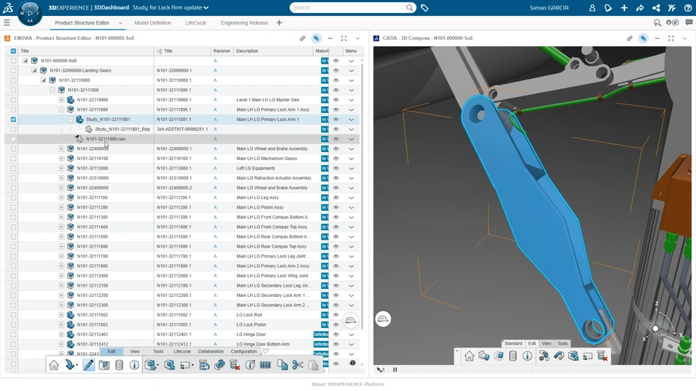Viewport: 696px width, 391px height.
Task: Click link icon in ENOVIA widget header
Action: coord(302,38)
